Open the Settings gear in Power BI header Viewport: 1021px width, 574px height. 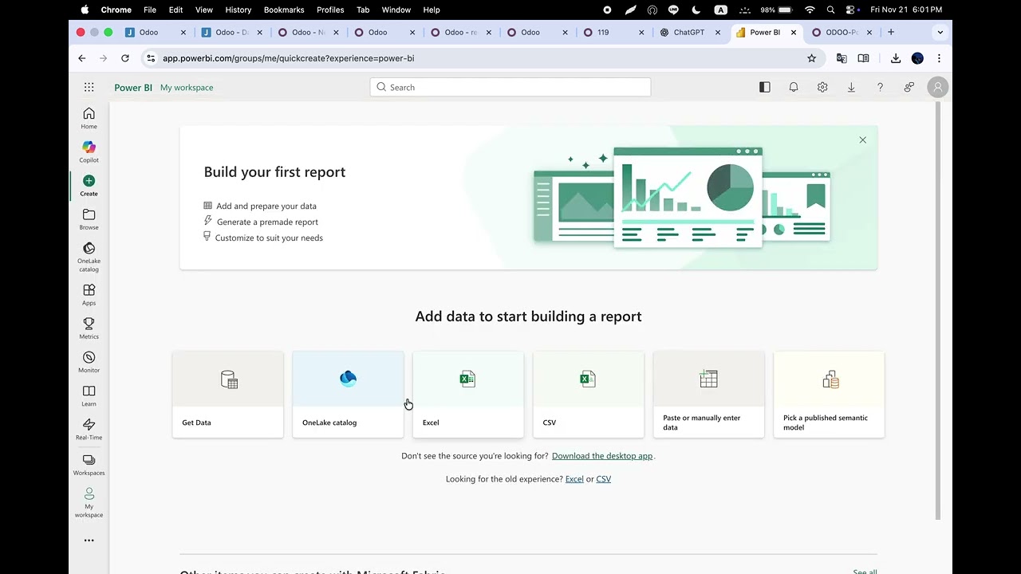point(822,88)
